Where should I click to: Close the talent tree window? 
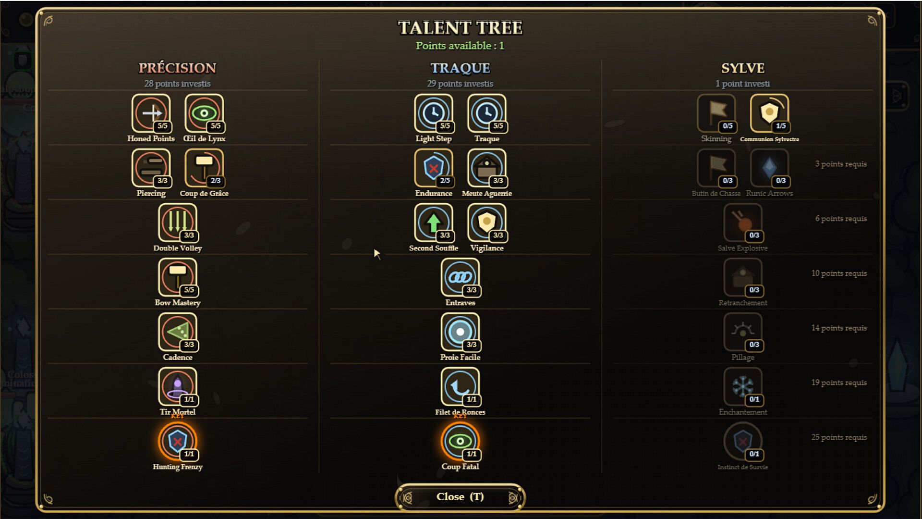pyautogui.click(x=460, y=497)
